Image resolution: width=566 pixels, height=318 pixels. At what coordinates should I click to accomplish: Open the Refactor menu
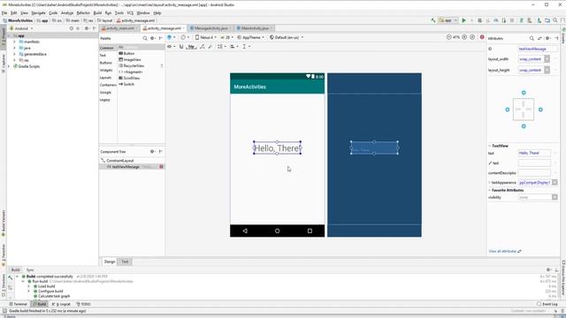[x=83, y=13]
